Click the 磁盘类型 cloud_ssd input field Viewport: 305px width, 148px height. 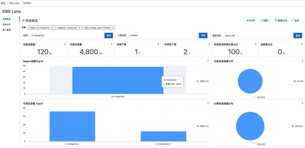point(258,36)
